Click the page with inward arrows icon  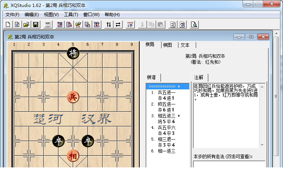tap(173, 25)
